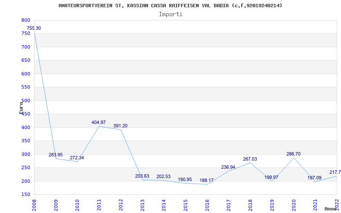Viewport: 341px width, 213px height.
Task: Click the y-axis tick label 600
Action: (x=26, y=74)
